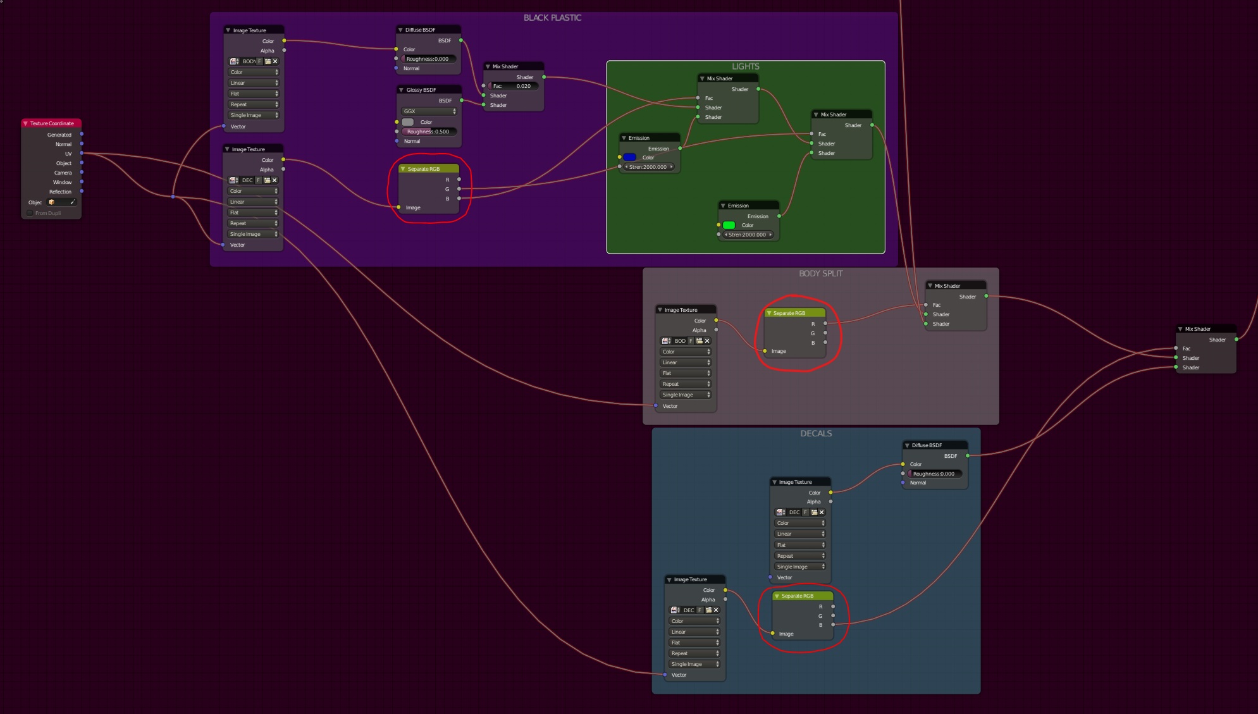This screenshot has width=1258, height=714.
Task: Unlink image with X on BODY SPLIT texture node
Action: [707, 341]
